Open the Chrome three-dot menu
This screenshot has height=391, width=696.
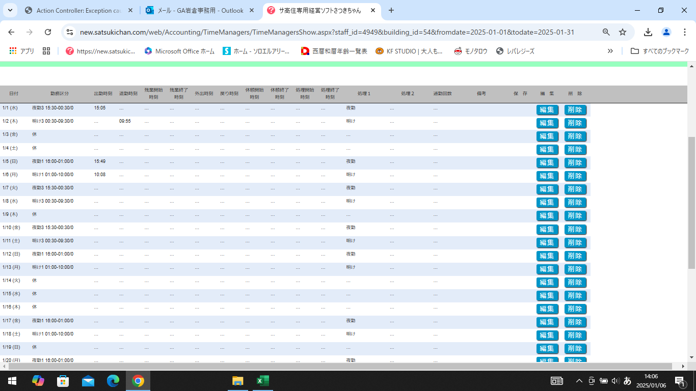click(684, 32)
